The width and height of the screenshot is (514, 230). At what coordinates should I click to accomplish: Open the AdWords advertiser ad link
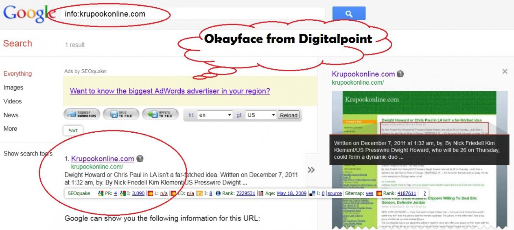(x=170, y=91)
